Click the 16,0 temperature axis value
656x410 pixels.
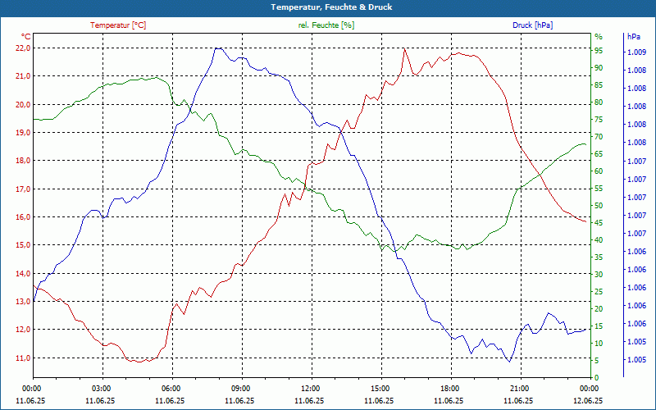pyautogui.click(x=23, y=217)
